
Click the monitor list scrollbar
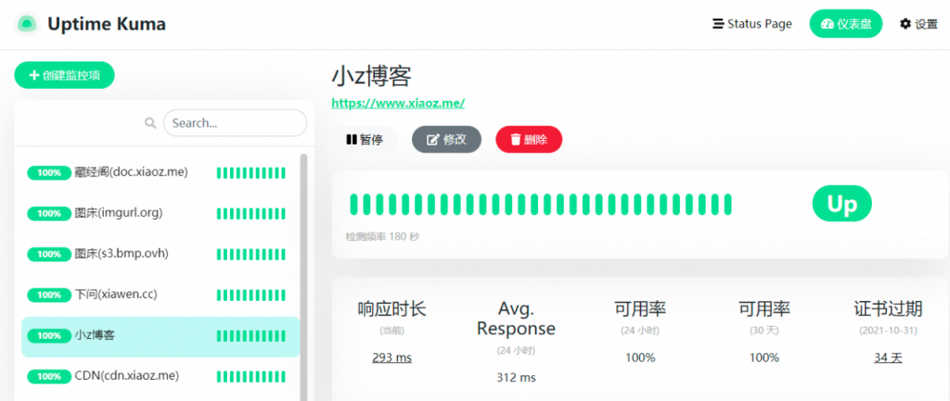coord(303,277)
